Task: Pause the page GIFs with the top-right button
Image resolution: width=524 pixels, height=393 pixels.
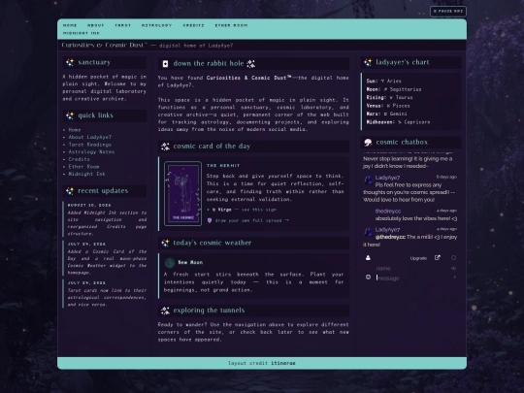Action: coord(448,12)
